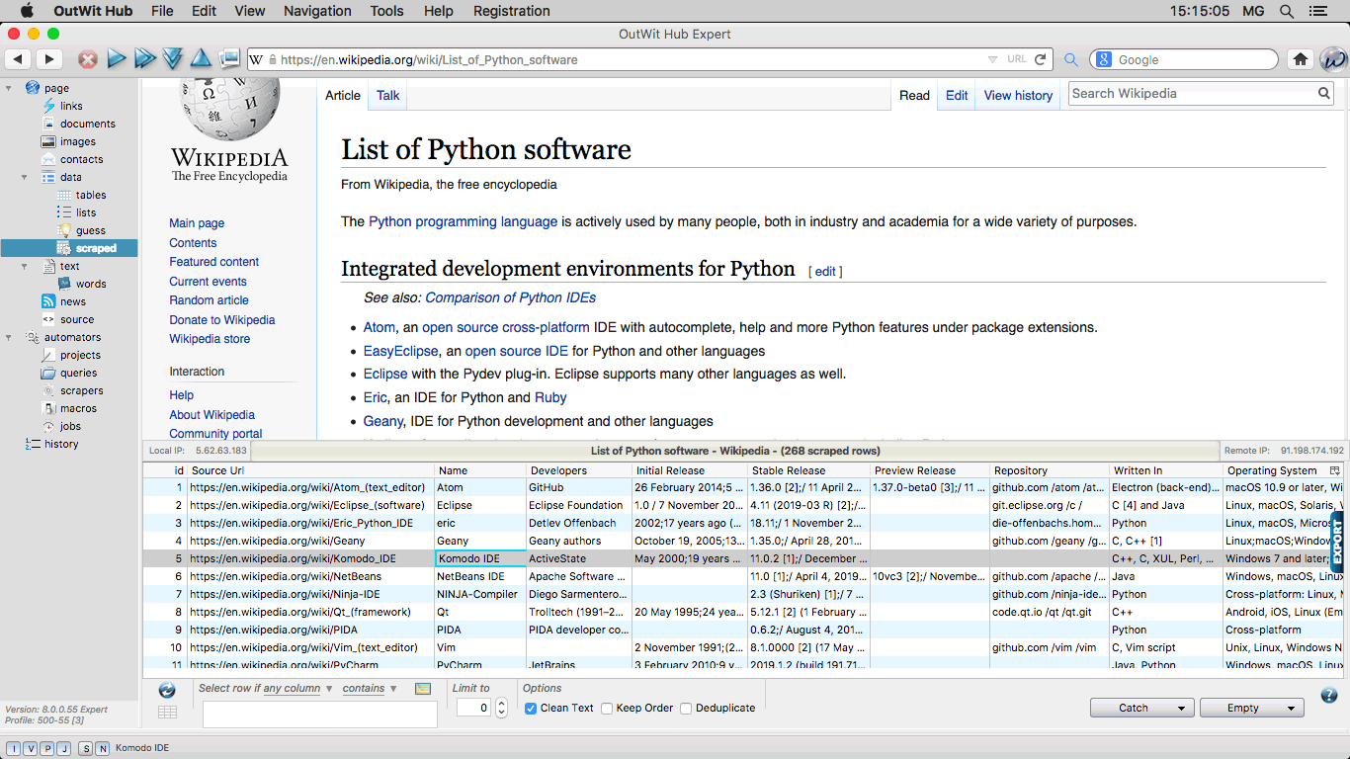This screenshot has height=759, width=1350.
Task: Click the OutWit logo icon at top right
Action: tap(1333, 59)
